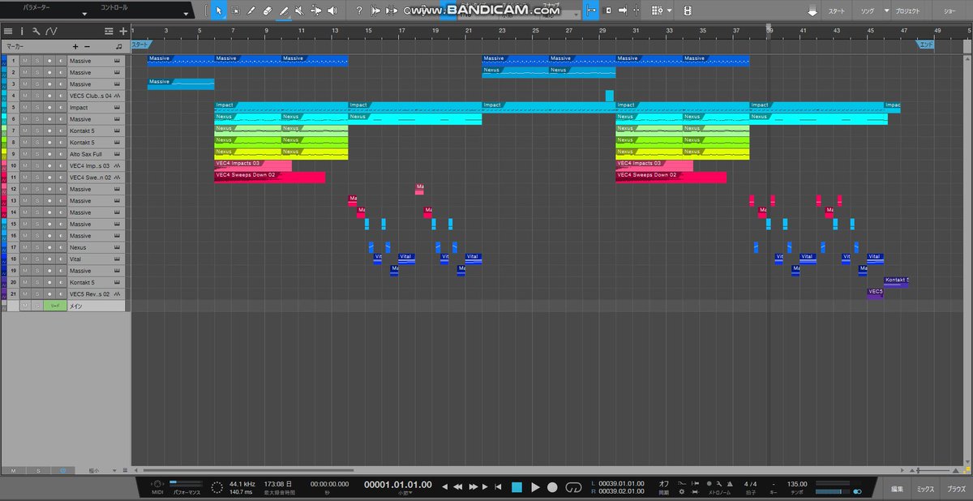Select the Split (knife) tool
Image resolution: width=973 pixels, height=501 pixels.
pyautogui.click(x=251, y=11)
